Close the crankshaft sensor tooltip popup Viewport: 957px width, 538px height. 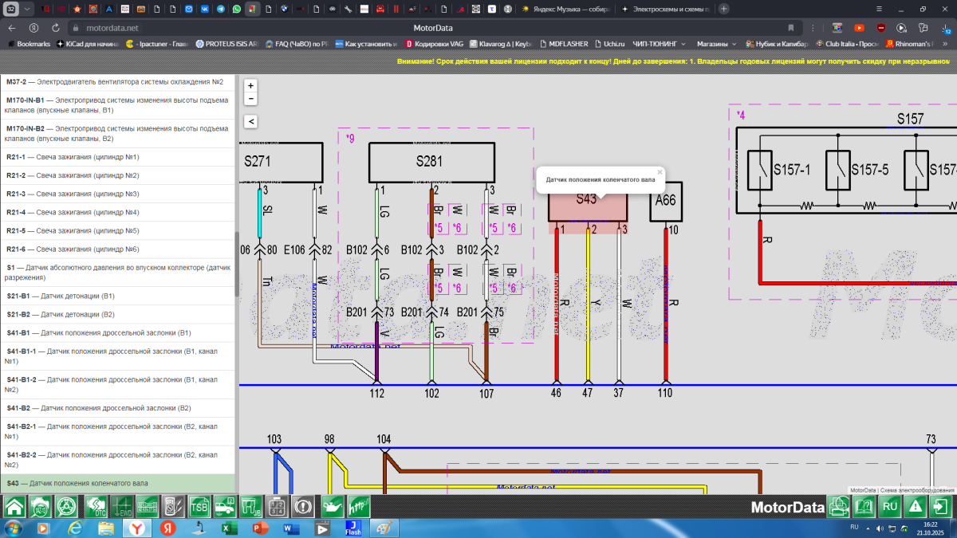[660, 171]
